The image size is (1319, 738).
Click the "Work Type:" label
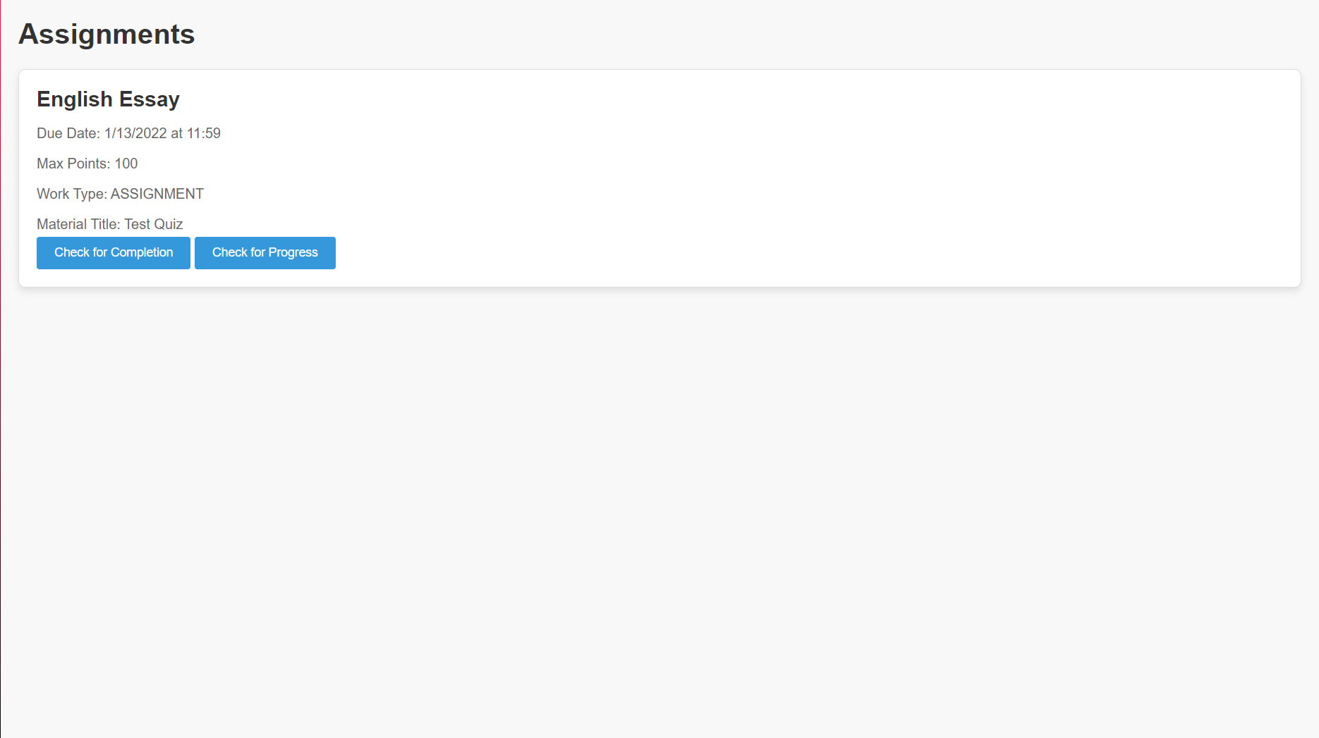point(72,194)
